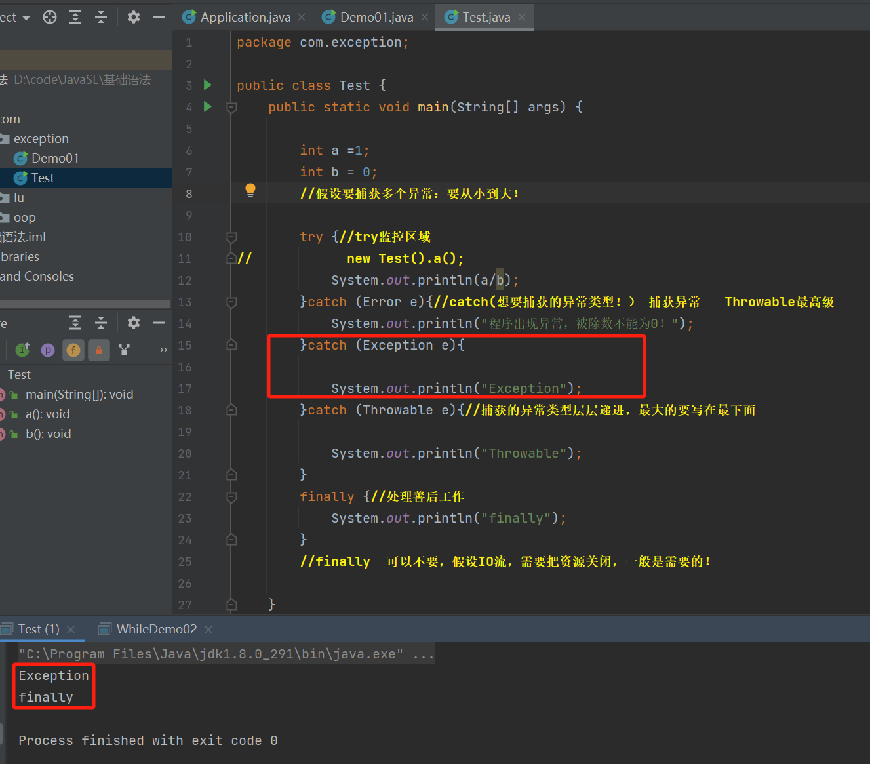Screen dimensions: 870x764
Task: Toggle Show Properties purple p button
Action: pos(48,350)
